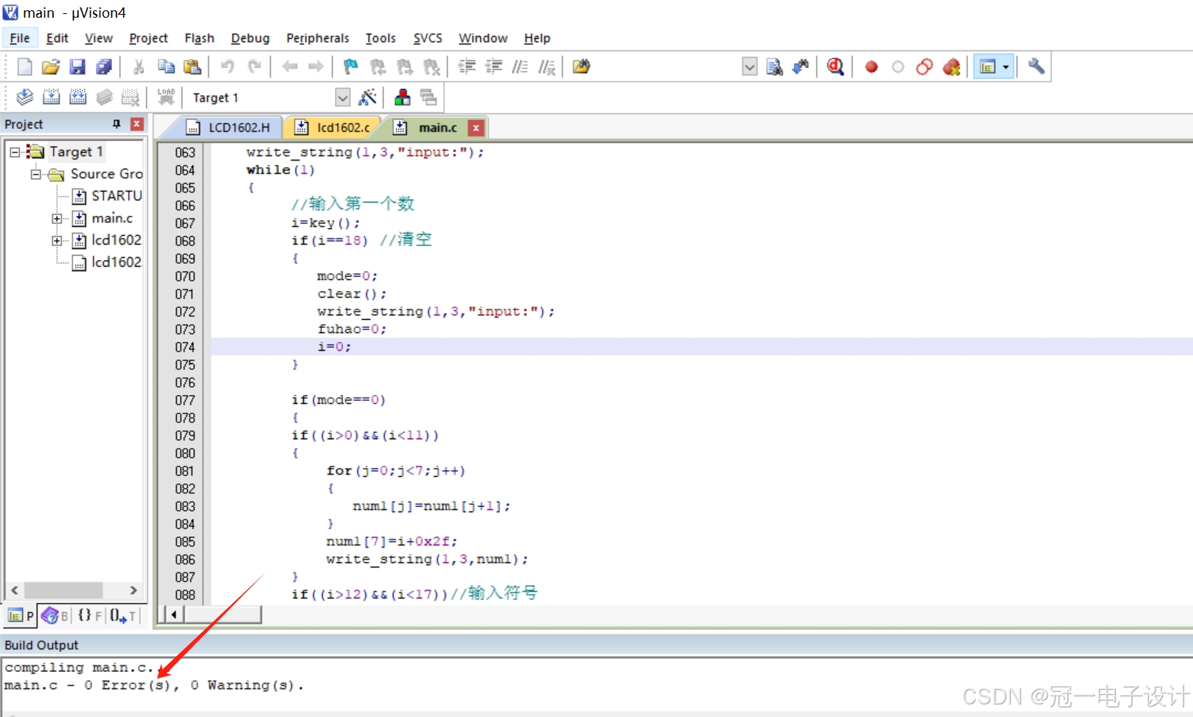Pin the Project panel
This screenshot has height=717, width=1193.
coord(116,124)
